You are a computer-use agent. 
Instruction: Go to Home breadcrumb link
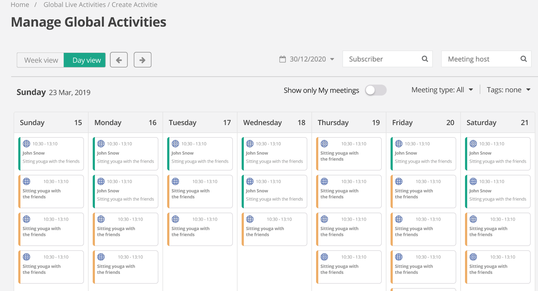pyautogui.click(x=20, y=5)
